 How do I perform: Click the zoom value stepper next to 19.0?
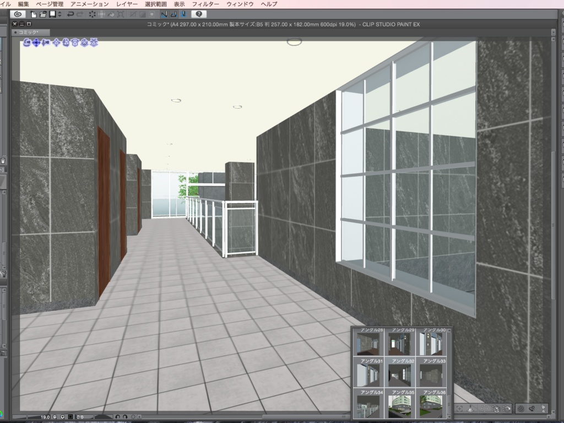tap(55, 416)
